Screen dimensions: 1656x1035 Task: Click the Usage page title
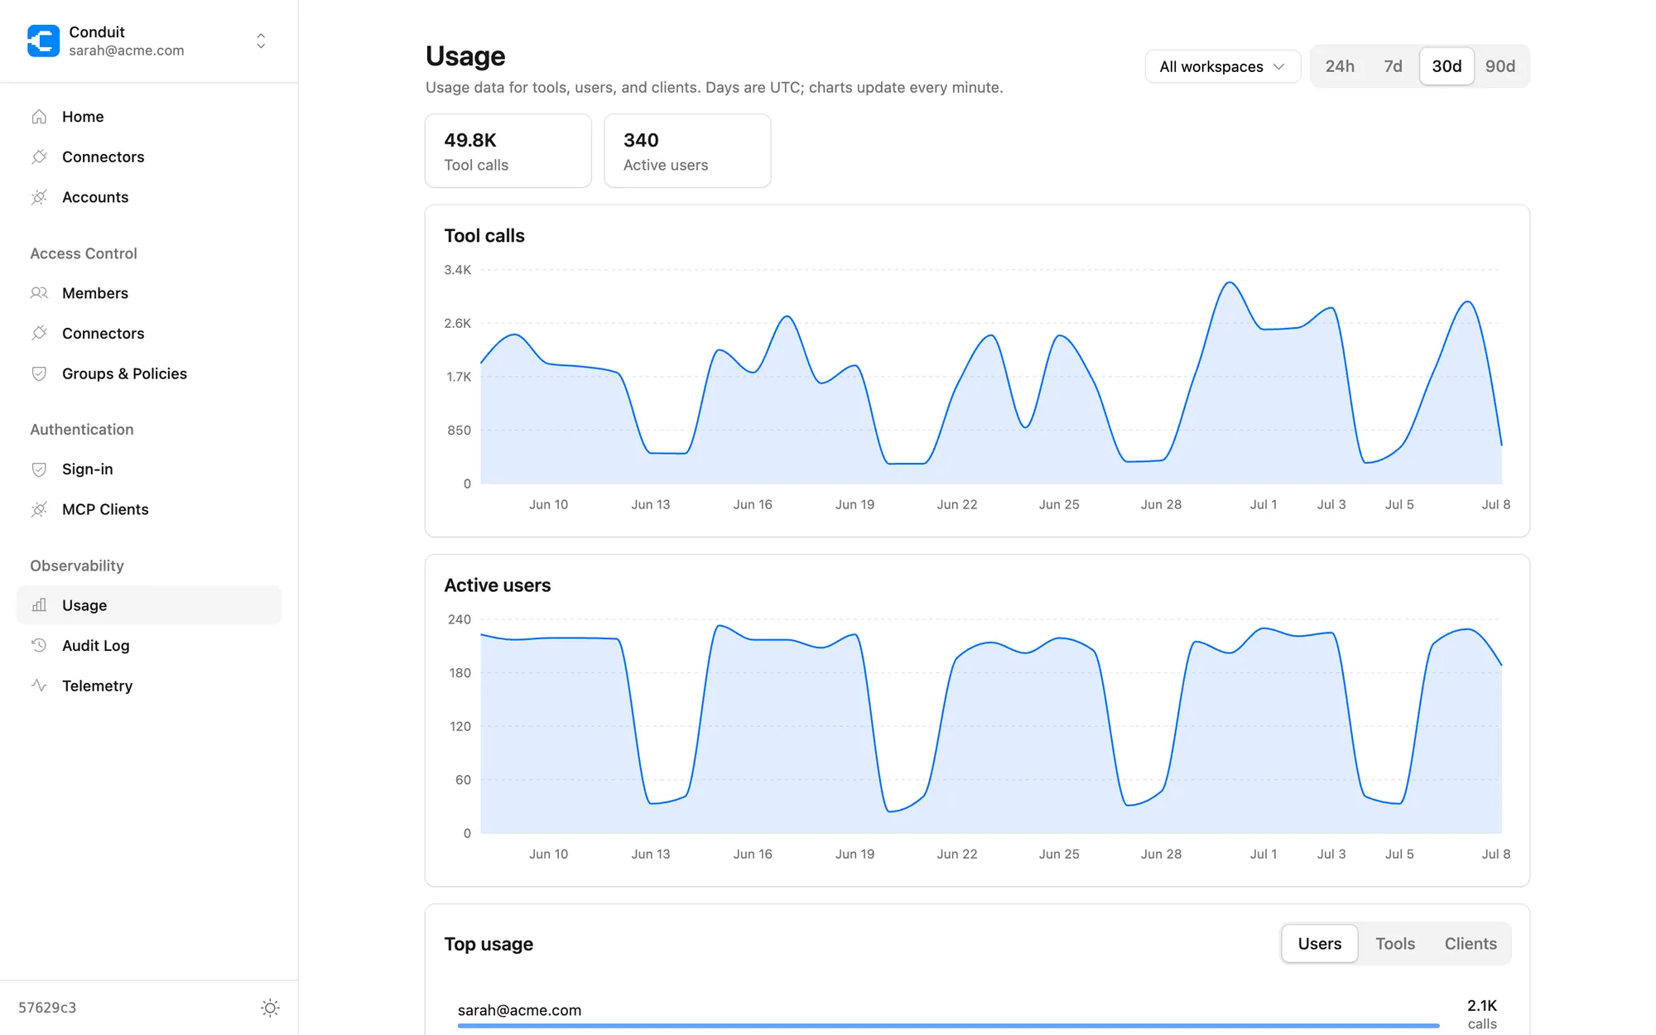coord(465,56)
